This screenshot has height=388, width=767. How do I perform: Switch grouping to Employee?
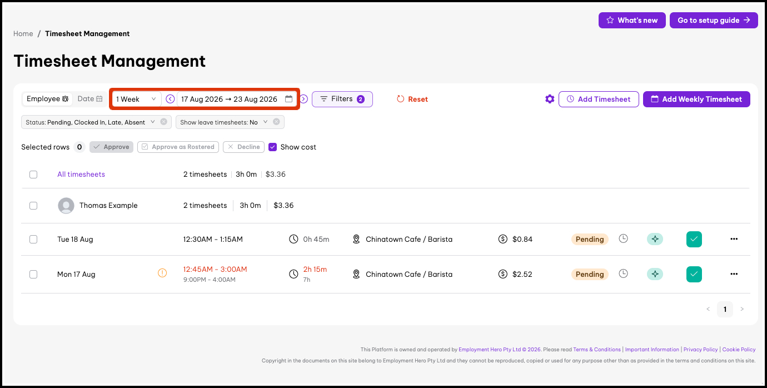(x=47, y=99)
